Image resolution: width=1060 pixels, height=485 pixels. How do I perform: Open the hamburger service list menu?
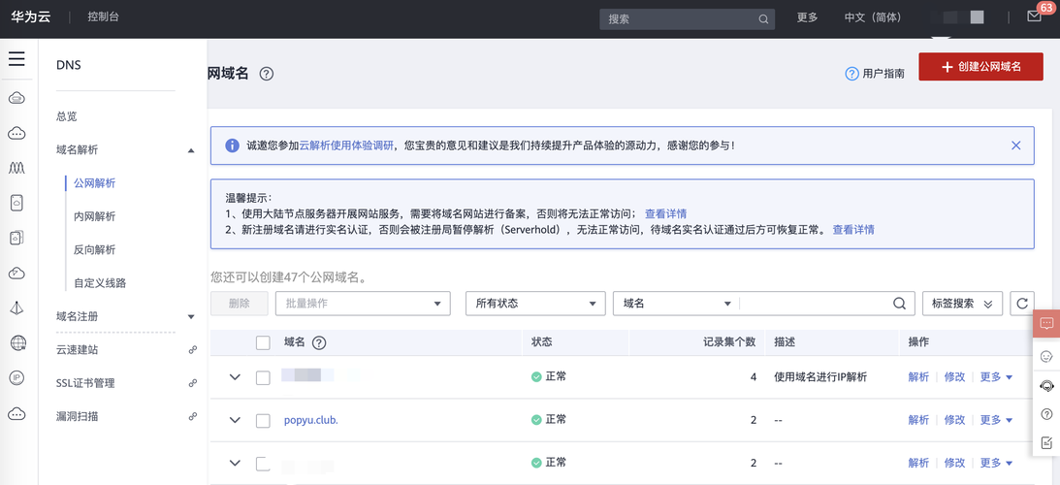(16, 59)
